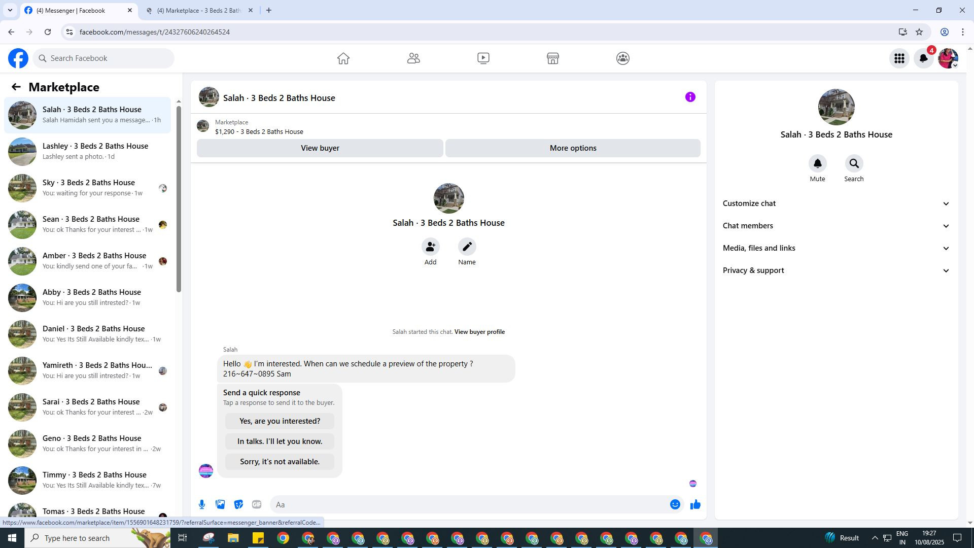This screenshot has width=974, height=548.
Task: Expand the Chat members section
Action: (x=836, y=226)
